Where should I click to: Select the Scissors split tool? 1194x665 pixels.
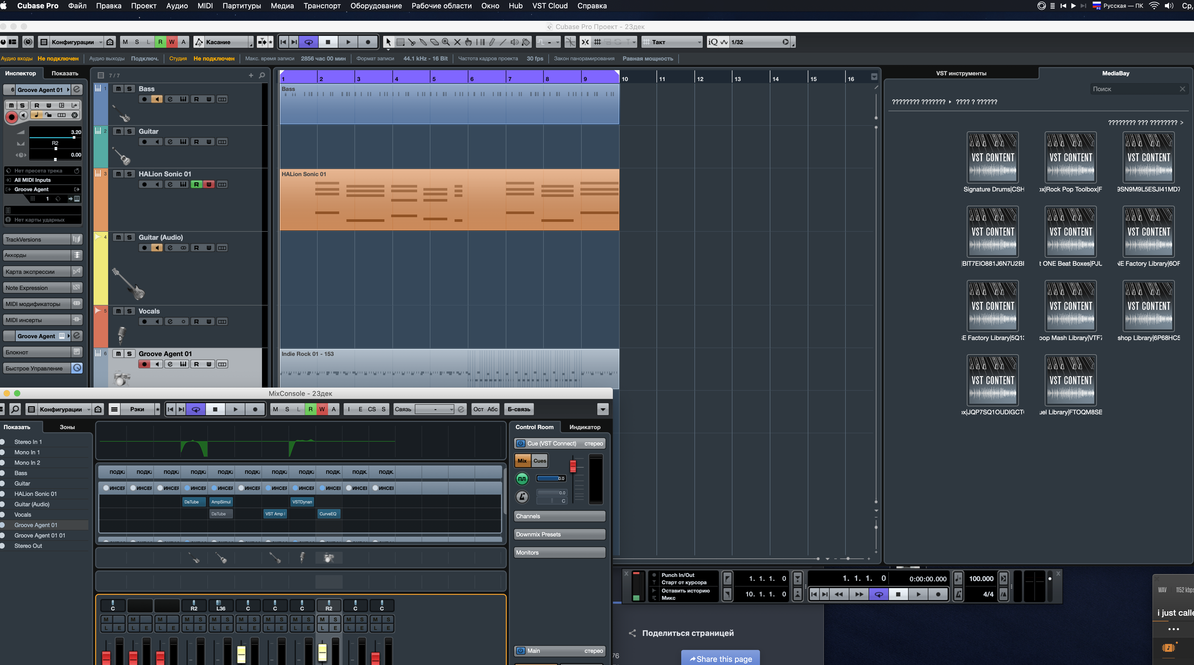[412, 42]
